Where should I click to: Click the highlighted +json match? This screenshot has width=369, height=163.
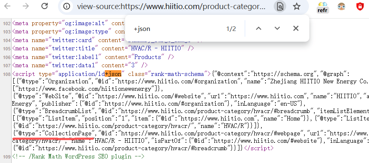(x=113, y=74)
